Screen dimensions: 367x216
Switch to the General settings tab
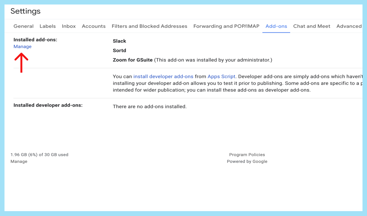point(23,26)
